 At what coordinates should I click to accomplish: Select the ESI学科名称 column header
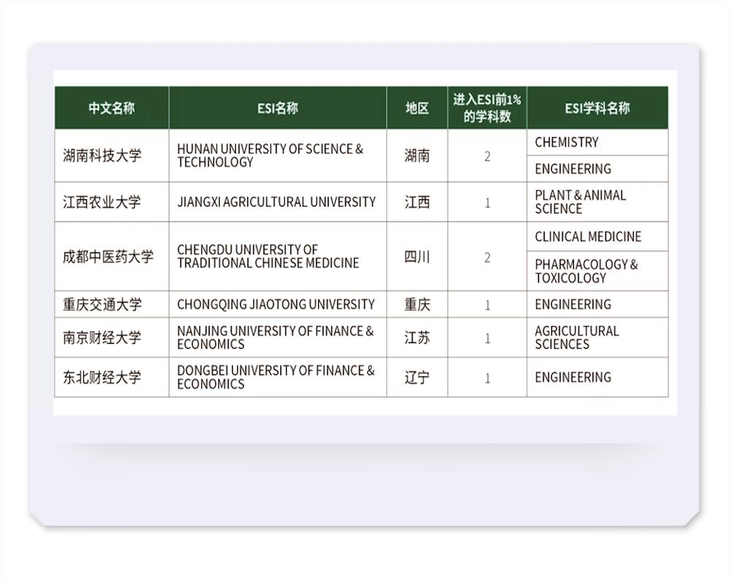click(597, 108)
